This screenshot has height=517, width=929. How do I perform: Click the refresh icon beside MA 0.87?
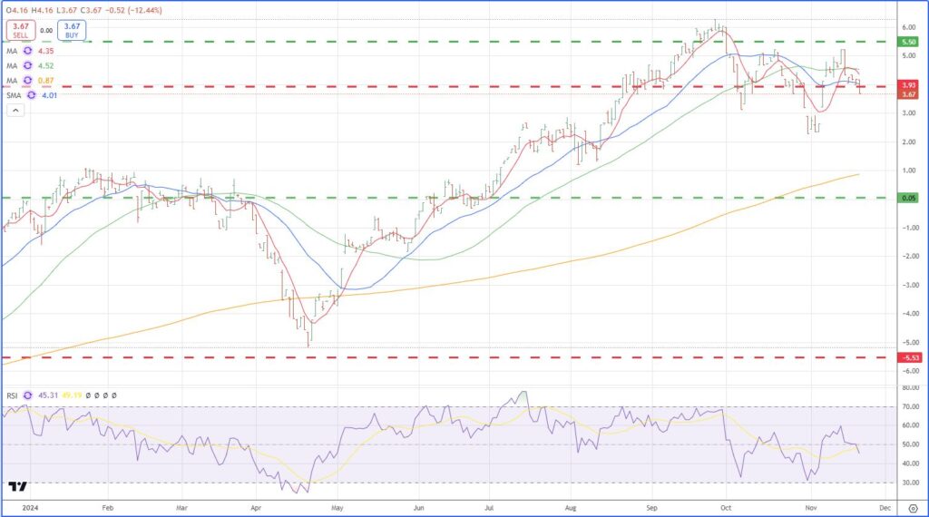(x=25, y=80)
